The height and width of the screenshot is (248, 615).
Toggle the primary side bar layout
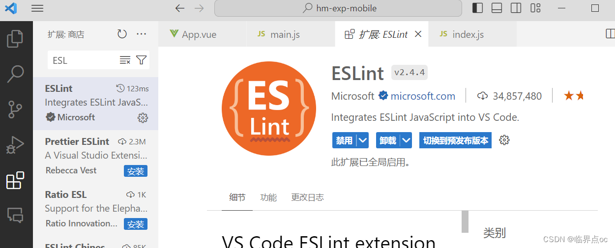click(477, 8)
